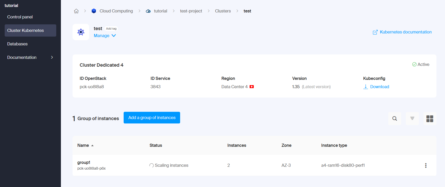Viewport: 445px width, 187px height.
Task: Click the Kubernetes cluster gear icon
Action: tap(81, 32)
